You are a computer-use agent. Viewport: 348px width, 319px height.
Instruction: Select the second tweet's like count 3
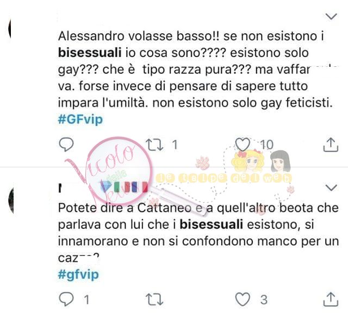[x=264, y=299]
